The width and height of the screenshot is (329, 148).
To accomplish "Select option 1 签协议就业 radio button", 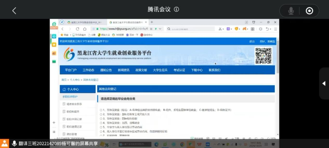I will point(101,110).
